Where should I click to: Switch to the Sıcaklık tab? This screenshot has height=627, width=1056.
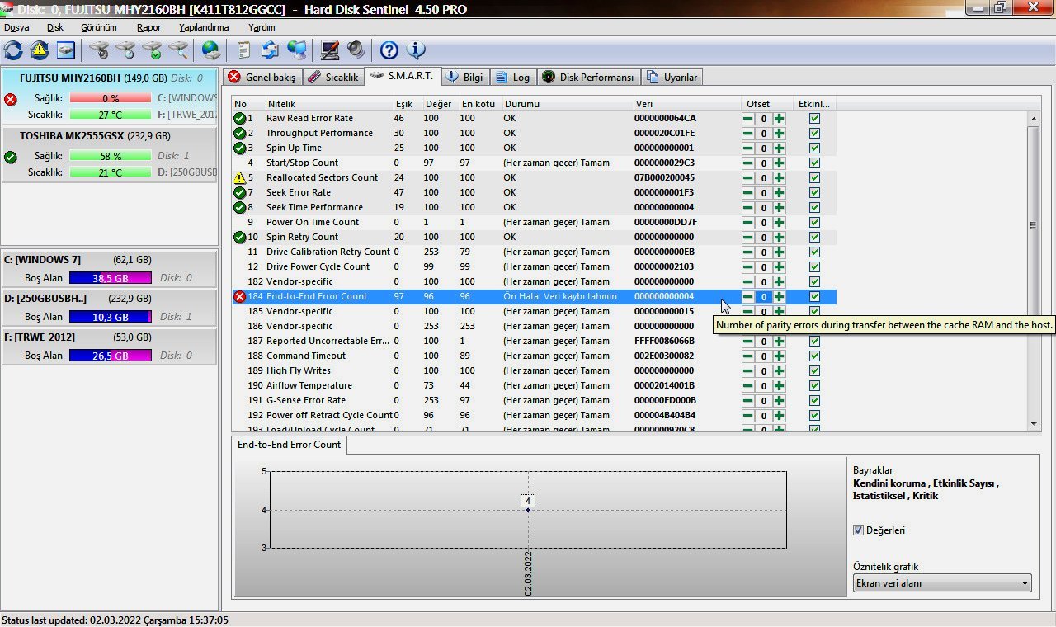pyautogui.click(x=333, y=78)
